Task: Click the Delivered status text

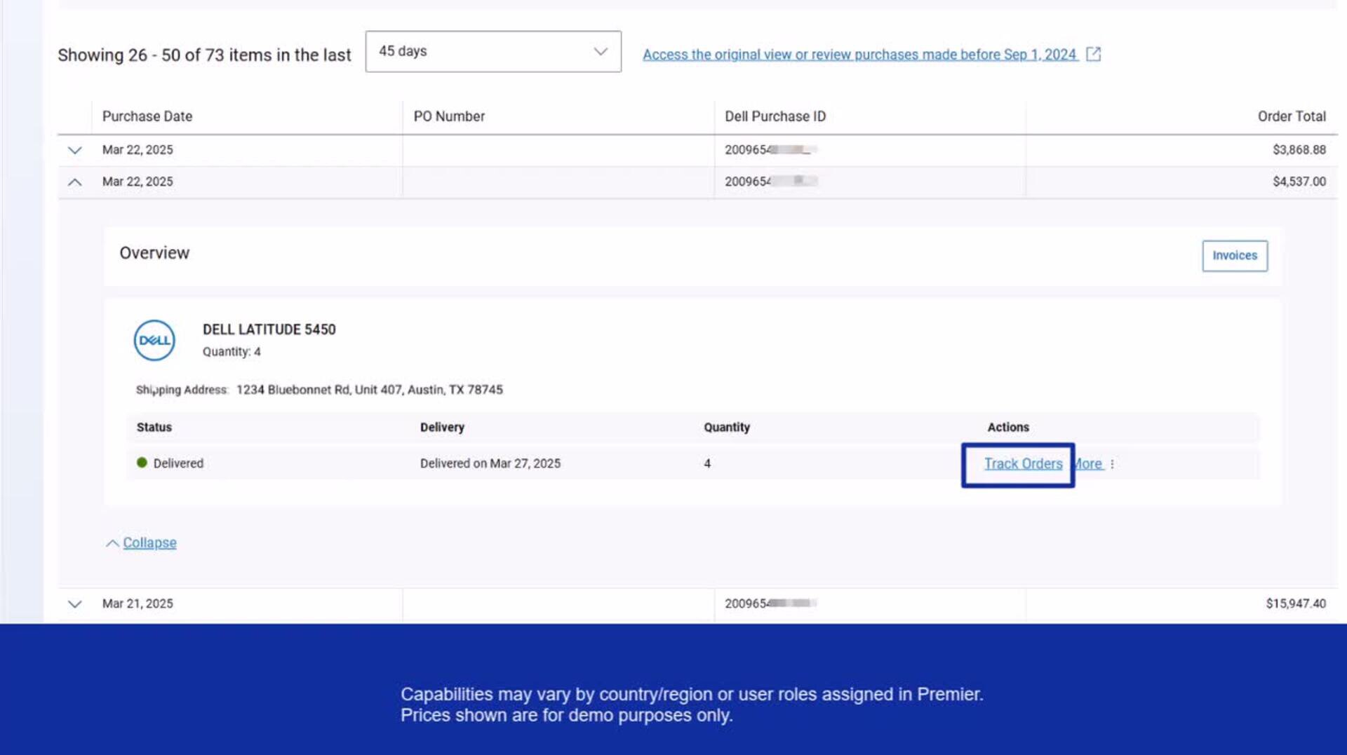Action: click(178, 463)
